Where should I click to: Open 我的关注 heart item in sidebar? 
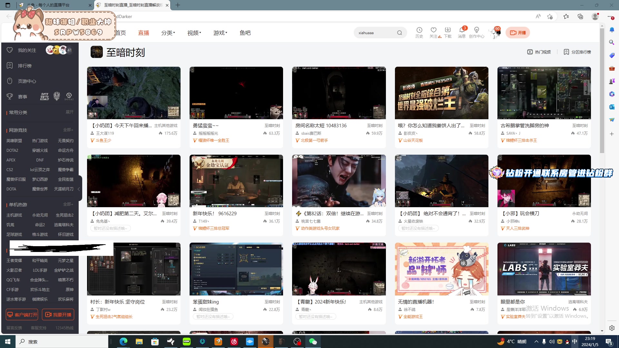pyautogui.click(x=21, y=50)
